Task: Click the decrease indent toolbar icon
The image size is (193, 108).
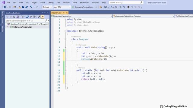Action: (x=112, y=7)
